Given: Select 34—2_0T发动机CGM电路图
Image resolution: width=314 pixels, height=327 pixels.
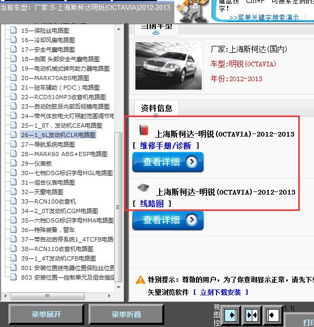Looking at the screenshot, I should pyautogui.click(x=60, y=211).
